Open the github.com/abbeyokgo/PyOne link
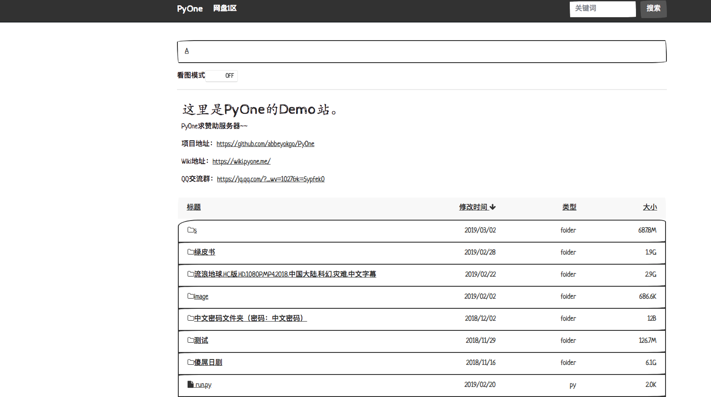711x397 pixels. click(265, 144)
